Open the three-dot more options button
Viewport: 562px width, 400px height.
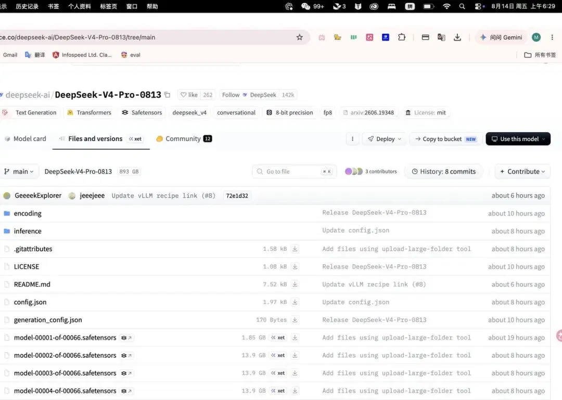pyautogui.click(x=352, y=139)
